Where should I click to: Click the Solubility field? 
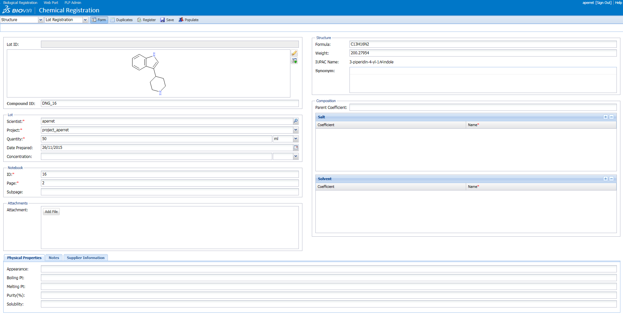(329, 304)
